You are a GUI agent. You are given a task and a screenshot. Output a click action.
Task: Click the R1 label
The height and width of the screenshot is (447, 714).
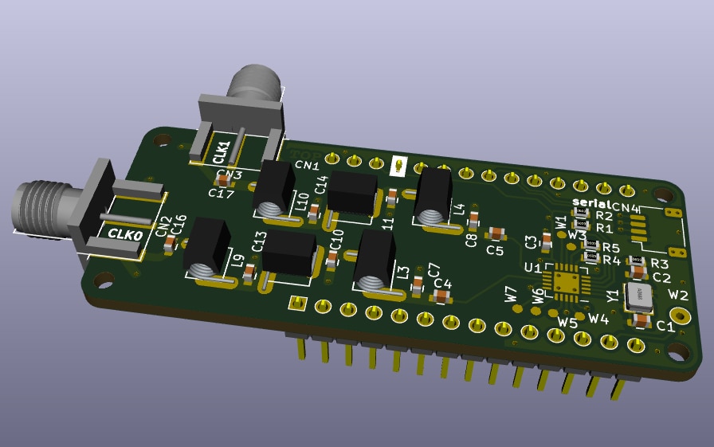[604, 228]
